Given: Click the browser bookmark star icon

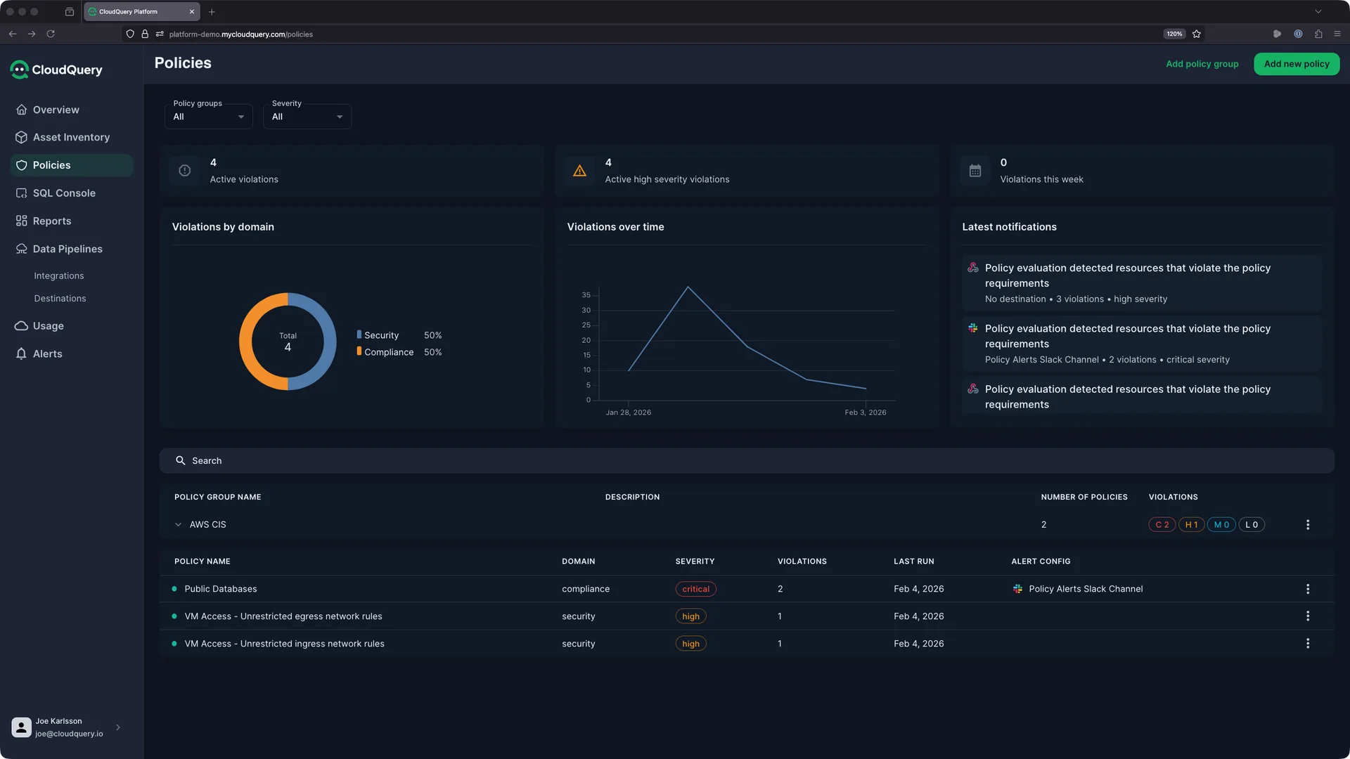Looking at the screenshot, I should click(1197, 34).
